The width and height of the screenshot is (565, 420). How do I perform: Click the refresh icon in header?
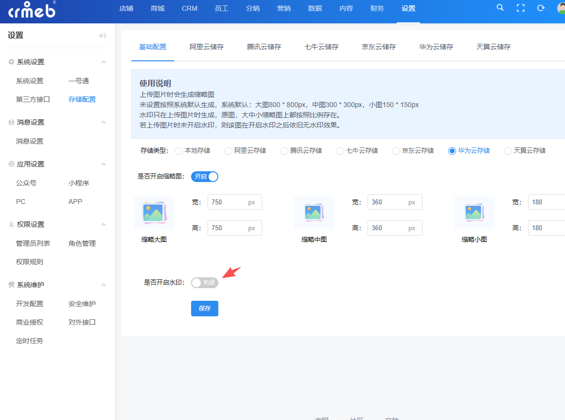coord(541,8)
